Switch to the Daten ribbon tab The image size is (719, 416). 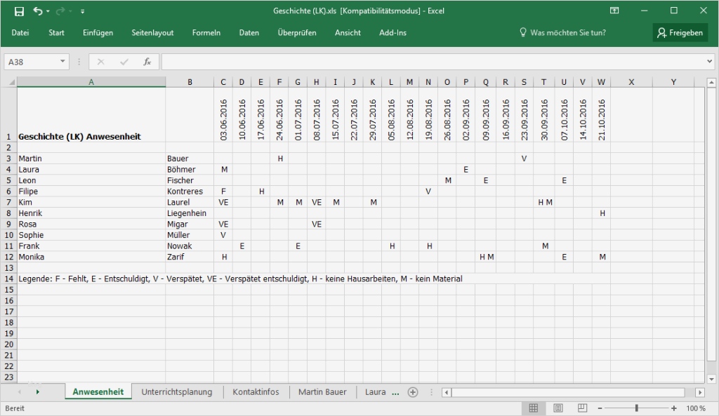point(249,32)
